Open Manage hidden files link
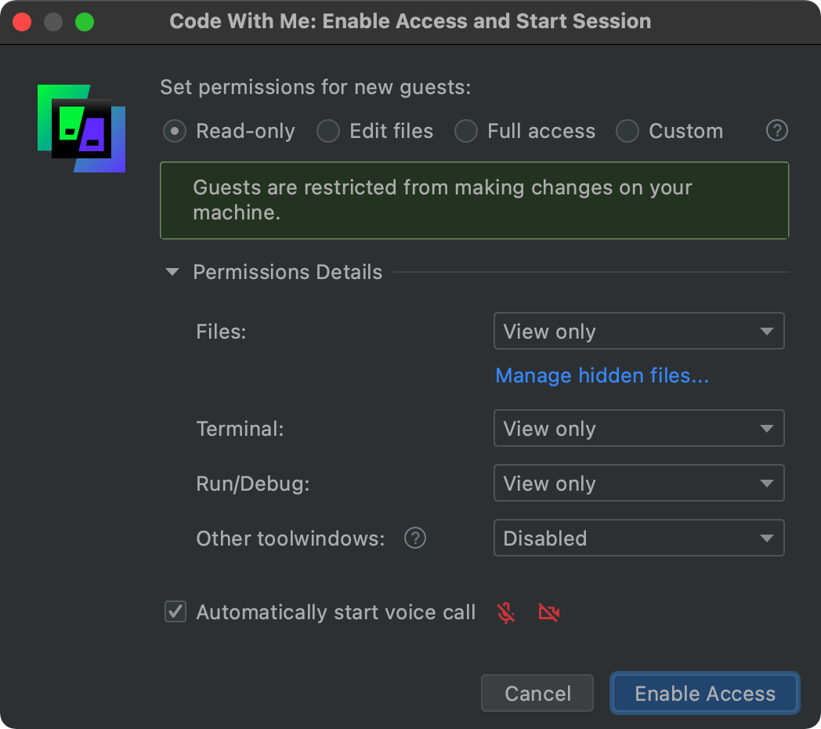 [x=602, y=375]
